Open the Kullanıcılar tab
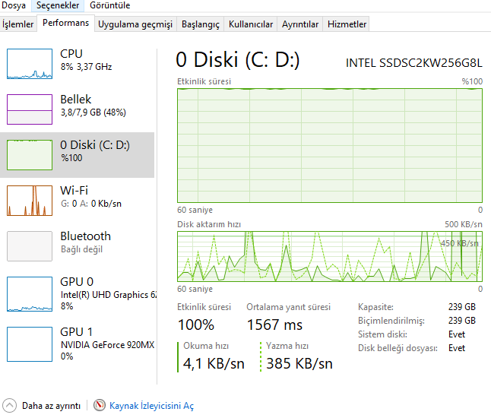This screenshot has height=418, width=491. pyautogui.click(x=251, y=24)
